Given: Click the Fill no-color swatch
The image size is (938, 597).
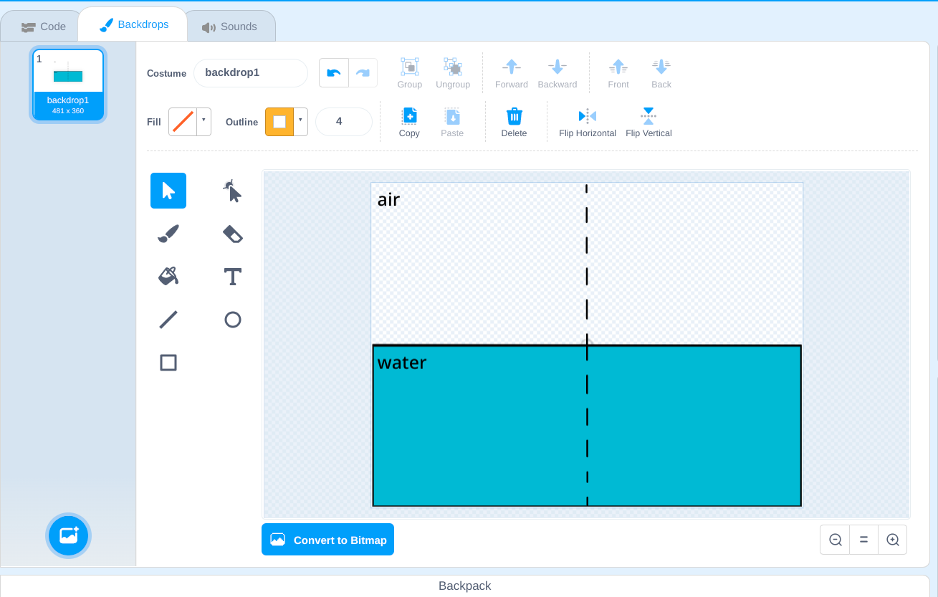Looking at the screenshot, I should point(183,122).
